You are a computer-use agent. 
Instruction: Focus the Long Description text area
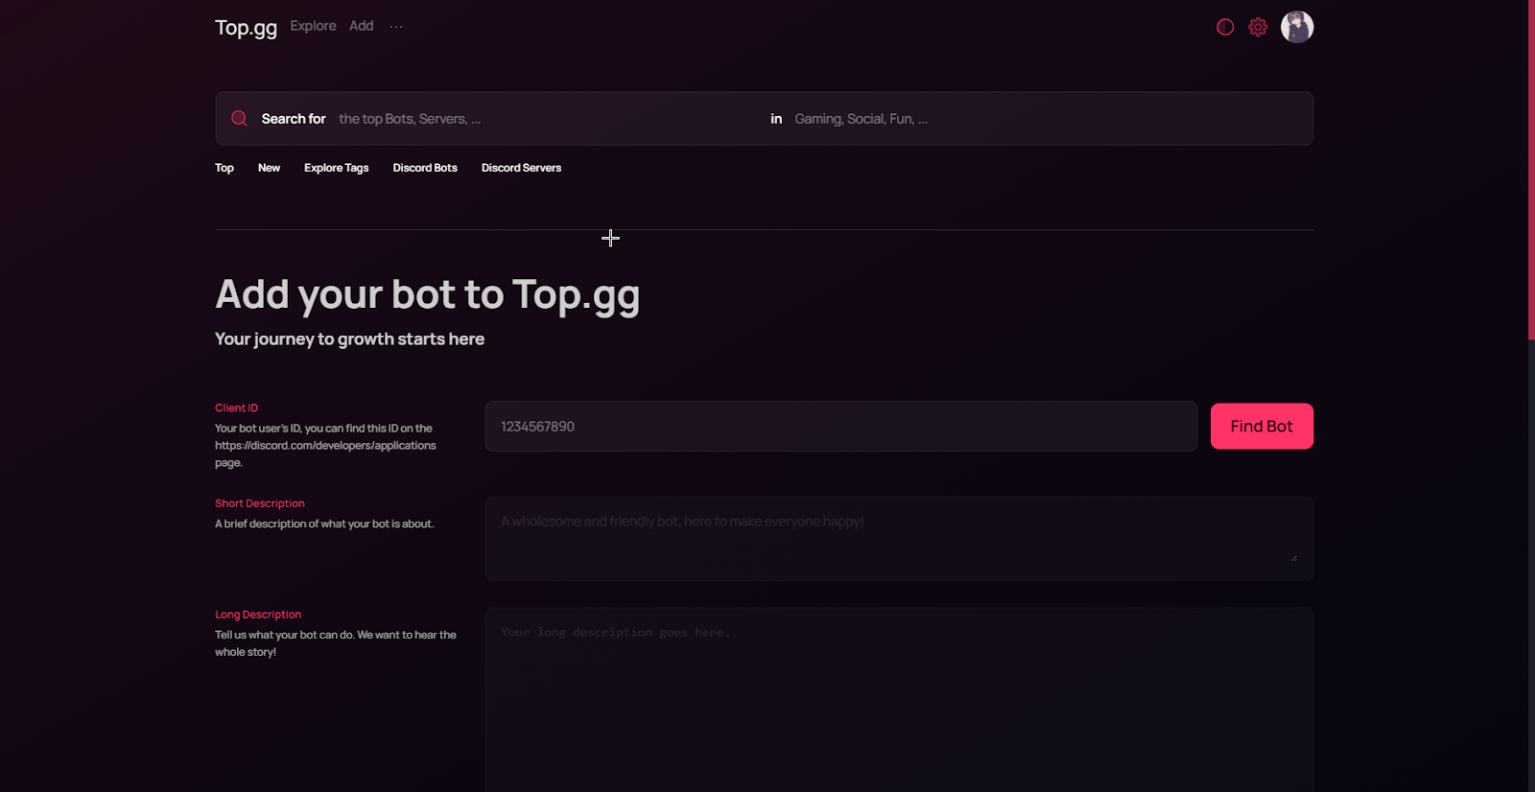pyautogui.click(x=899, y=700)
